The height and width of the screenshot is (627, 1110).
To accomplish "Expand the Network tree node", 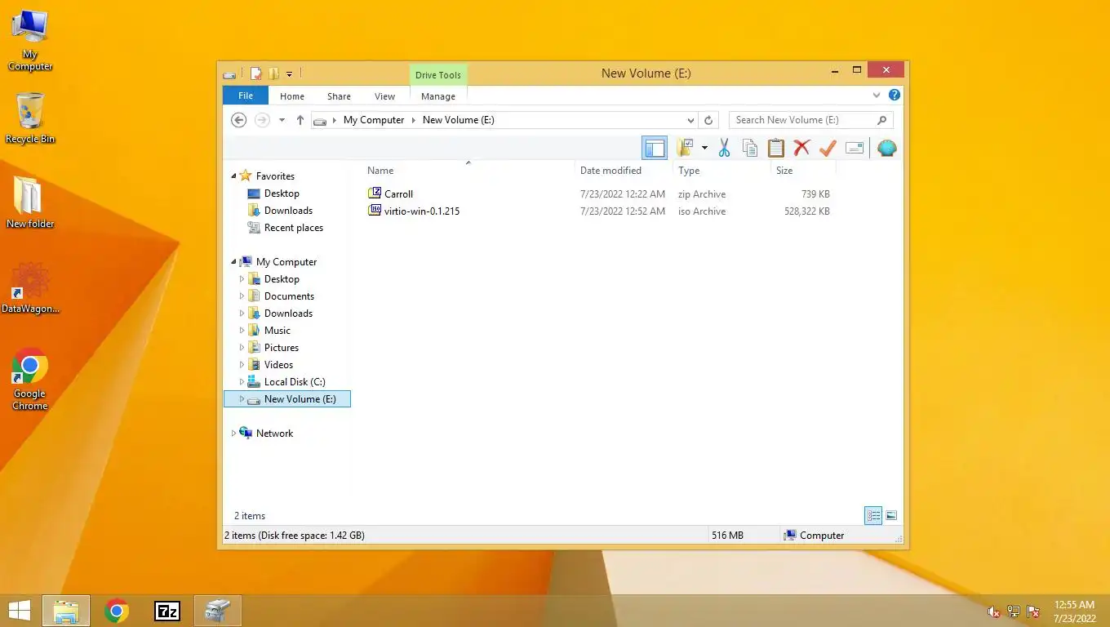I will 234,434.
